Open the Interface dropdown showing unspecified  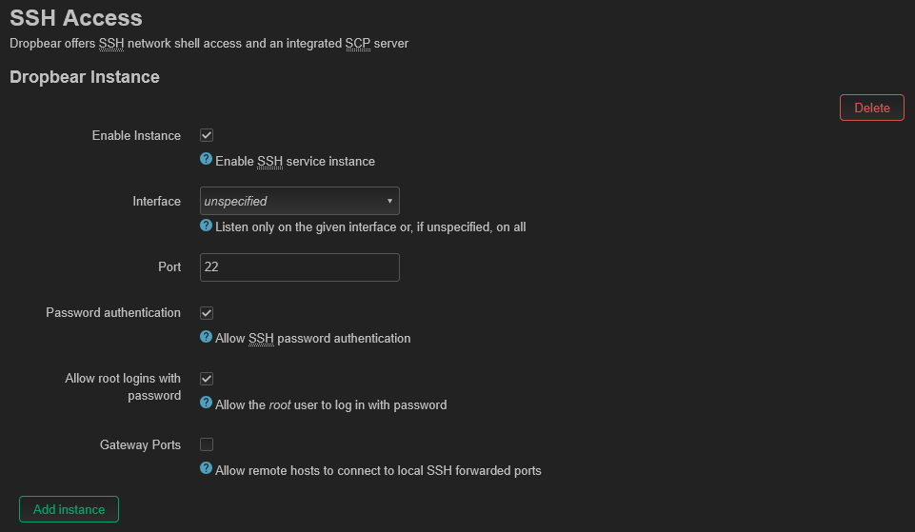point(299,201)
